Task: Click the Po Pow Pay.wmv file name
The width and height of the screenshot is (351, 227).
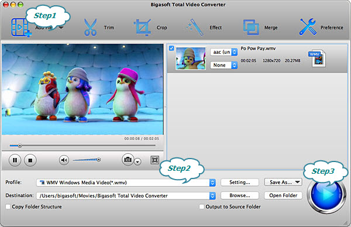Action: (258, 49)
